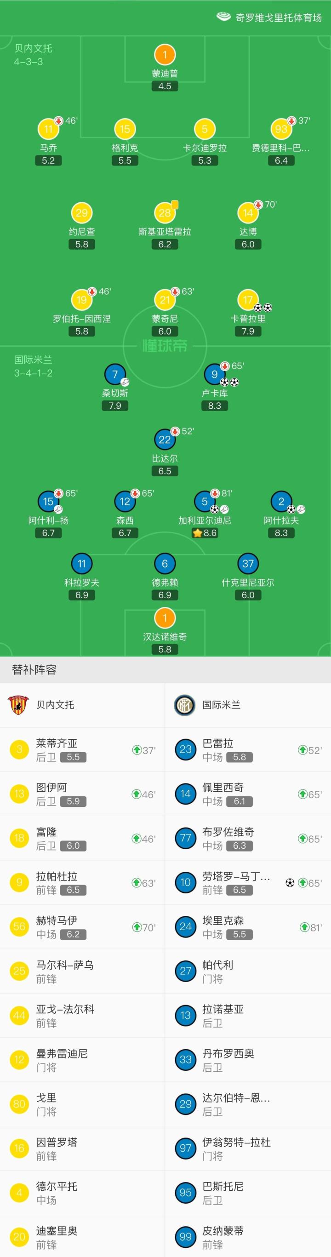Click the 贝内文托 team name header
331x1257 pixels.
tap(55, 705)
